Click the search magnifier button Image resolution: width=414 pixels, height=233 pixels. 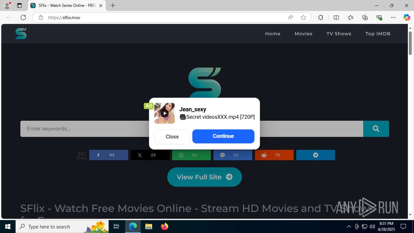[x=376, y=129]
